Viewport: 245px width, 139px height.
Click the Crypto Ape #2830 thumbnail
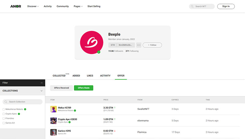(x=53, y=121)
